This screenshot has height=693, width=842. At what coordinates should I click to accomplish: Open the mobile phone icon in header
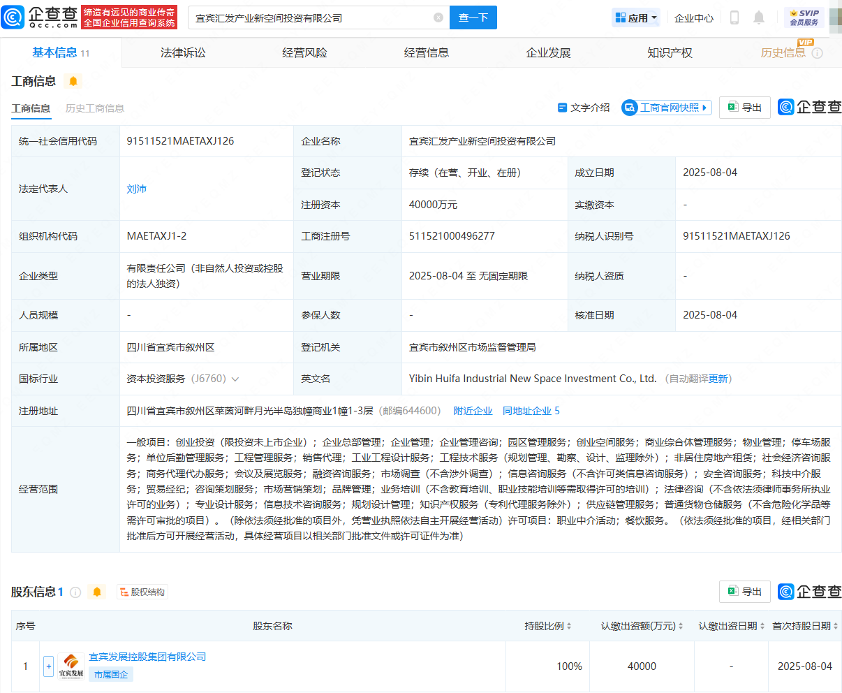[734, 17]
